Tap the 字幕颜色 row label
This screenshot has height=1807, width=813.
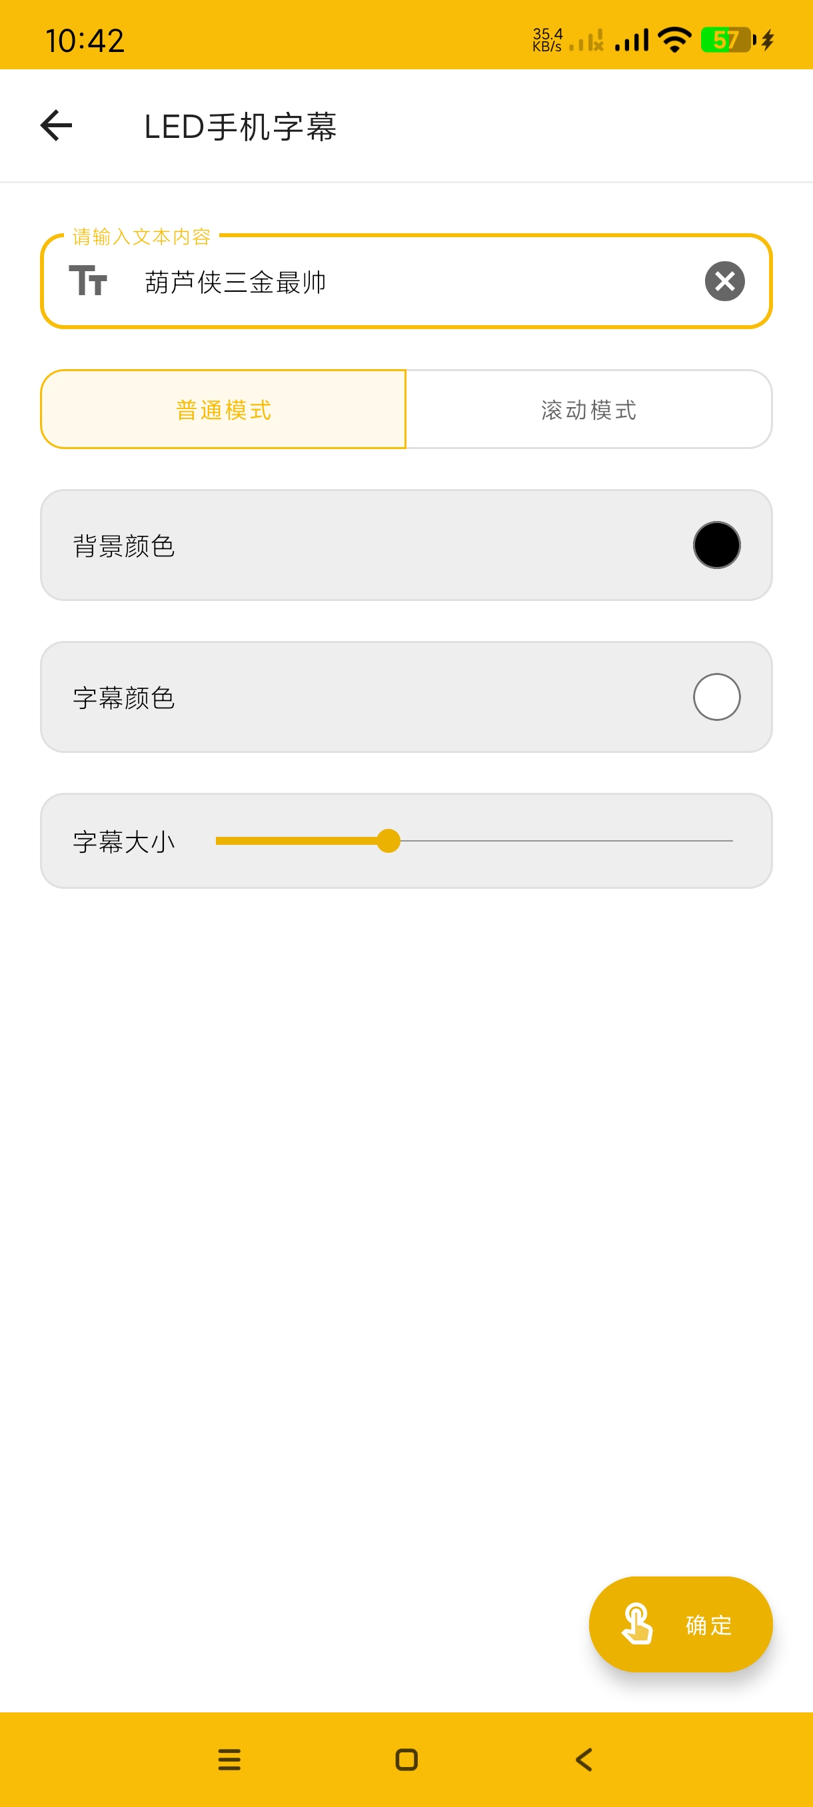(x=124, y=698)
